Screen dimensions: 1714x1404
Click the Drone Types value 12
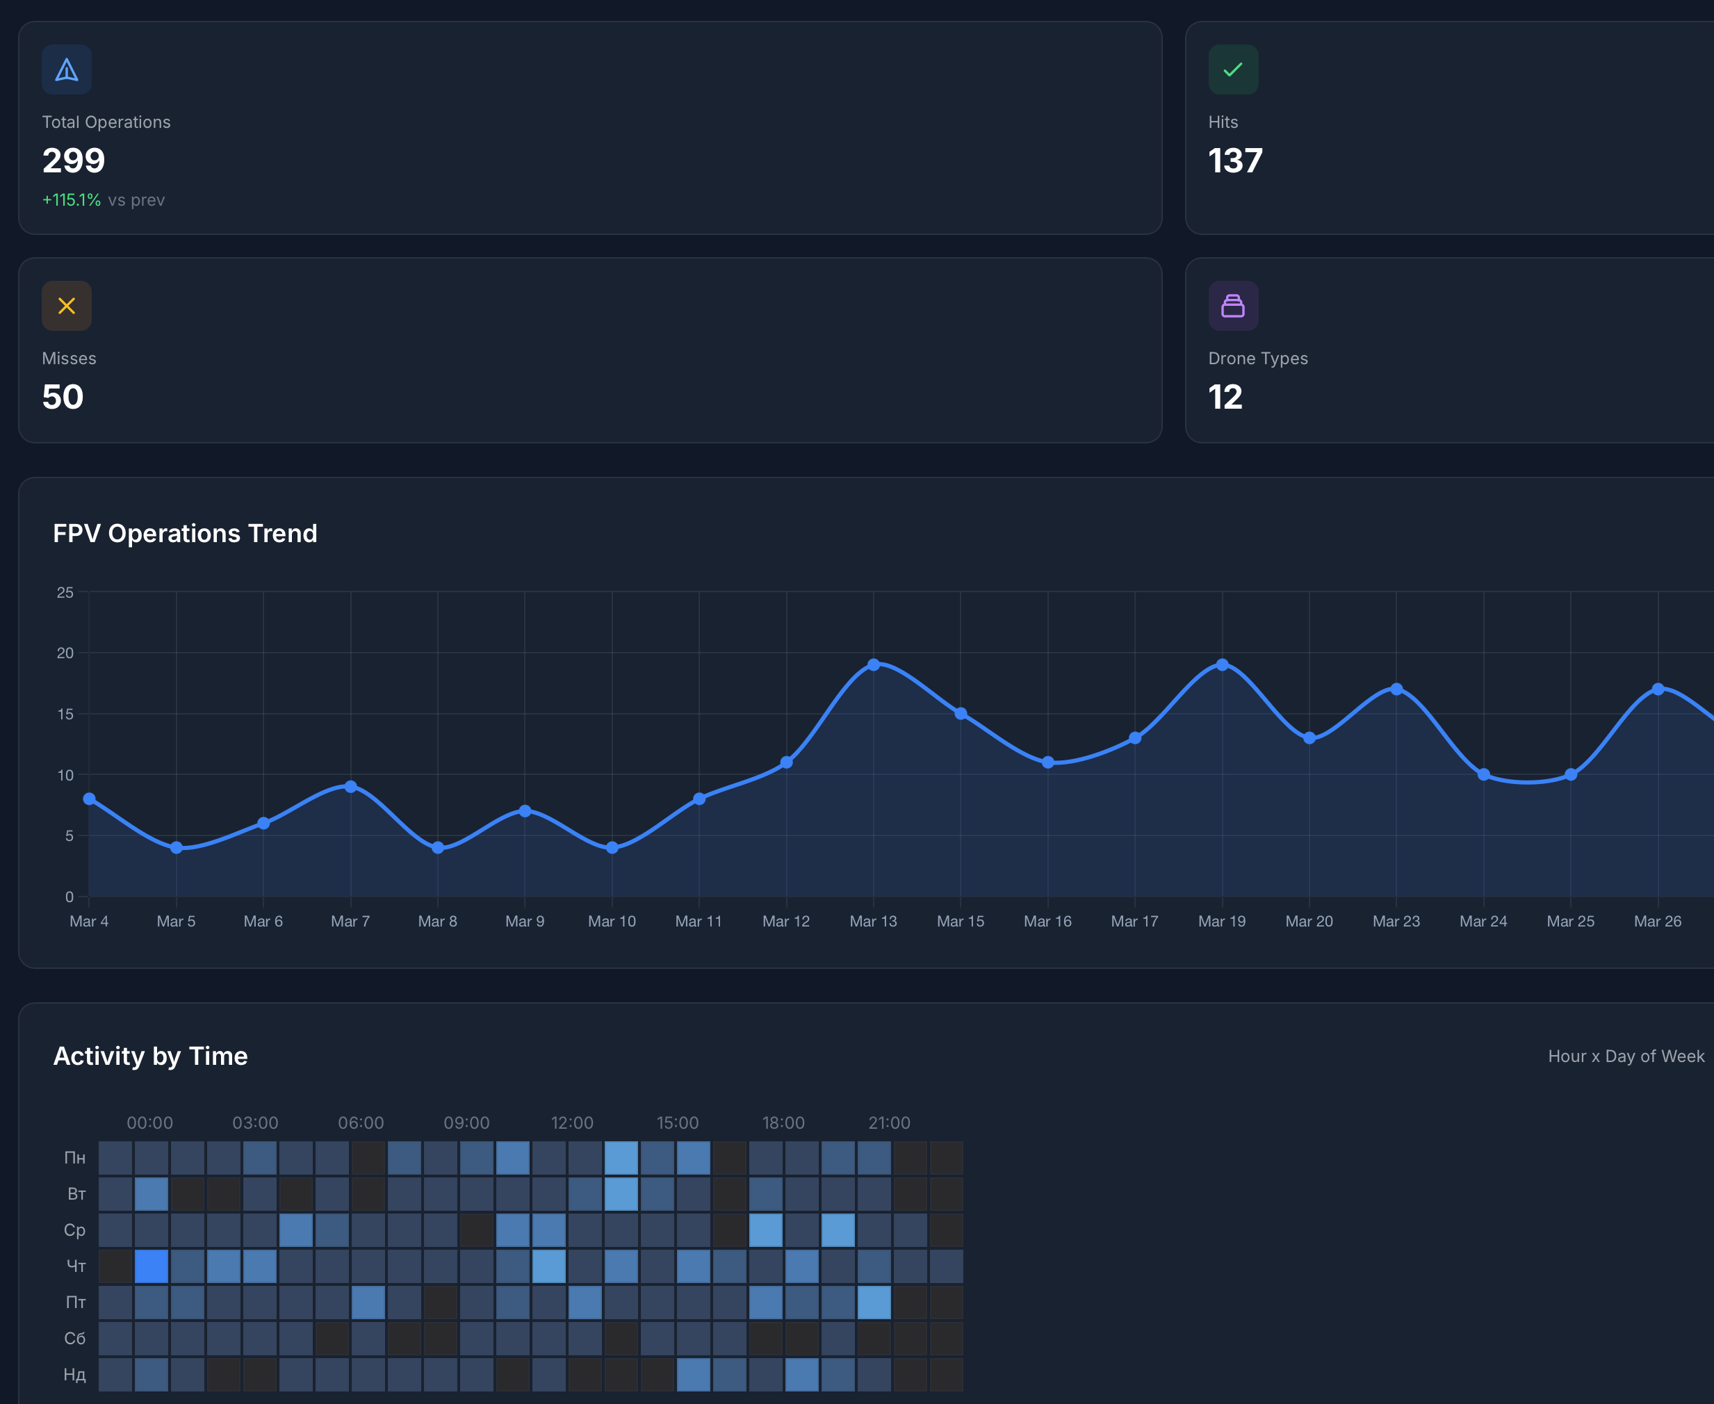1225,397
